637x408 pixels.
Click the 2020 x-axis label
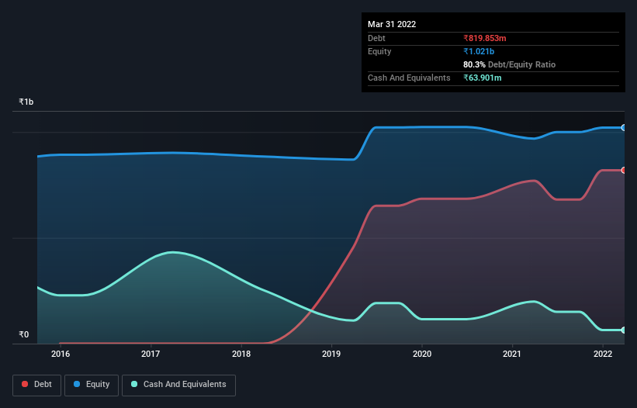(422, 354)
